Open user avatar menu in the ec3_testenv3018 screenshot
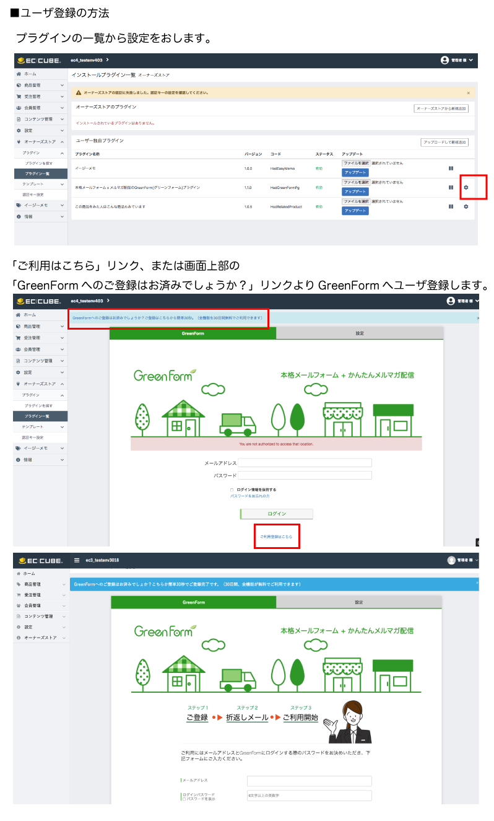 tap(462, 560)
